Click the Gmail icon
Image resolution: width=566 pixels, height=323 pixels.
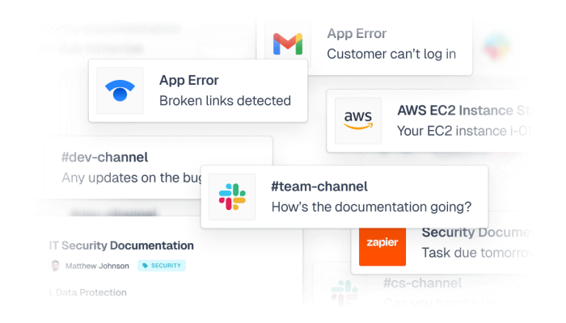[x=288, y=44]
